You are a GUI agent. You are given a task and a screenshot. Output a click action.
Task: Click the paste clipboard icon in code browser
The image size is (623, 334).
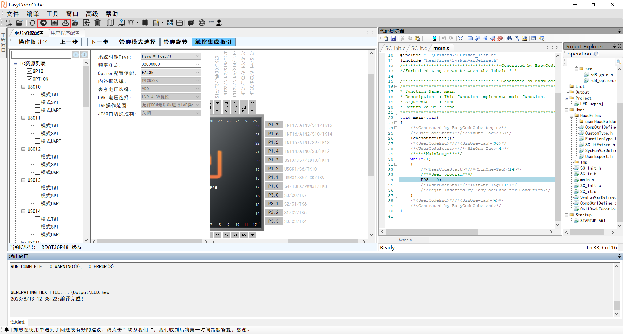(418, 38)
